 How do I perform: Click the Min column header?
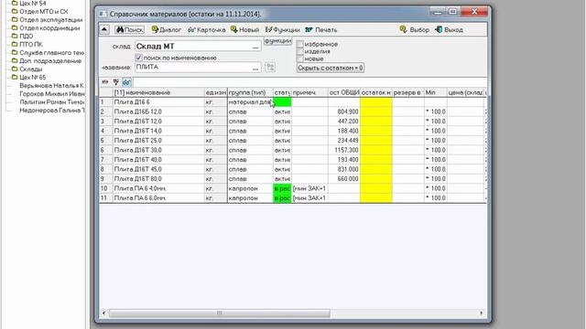click(x=436, y=92)
